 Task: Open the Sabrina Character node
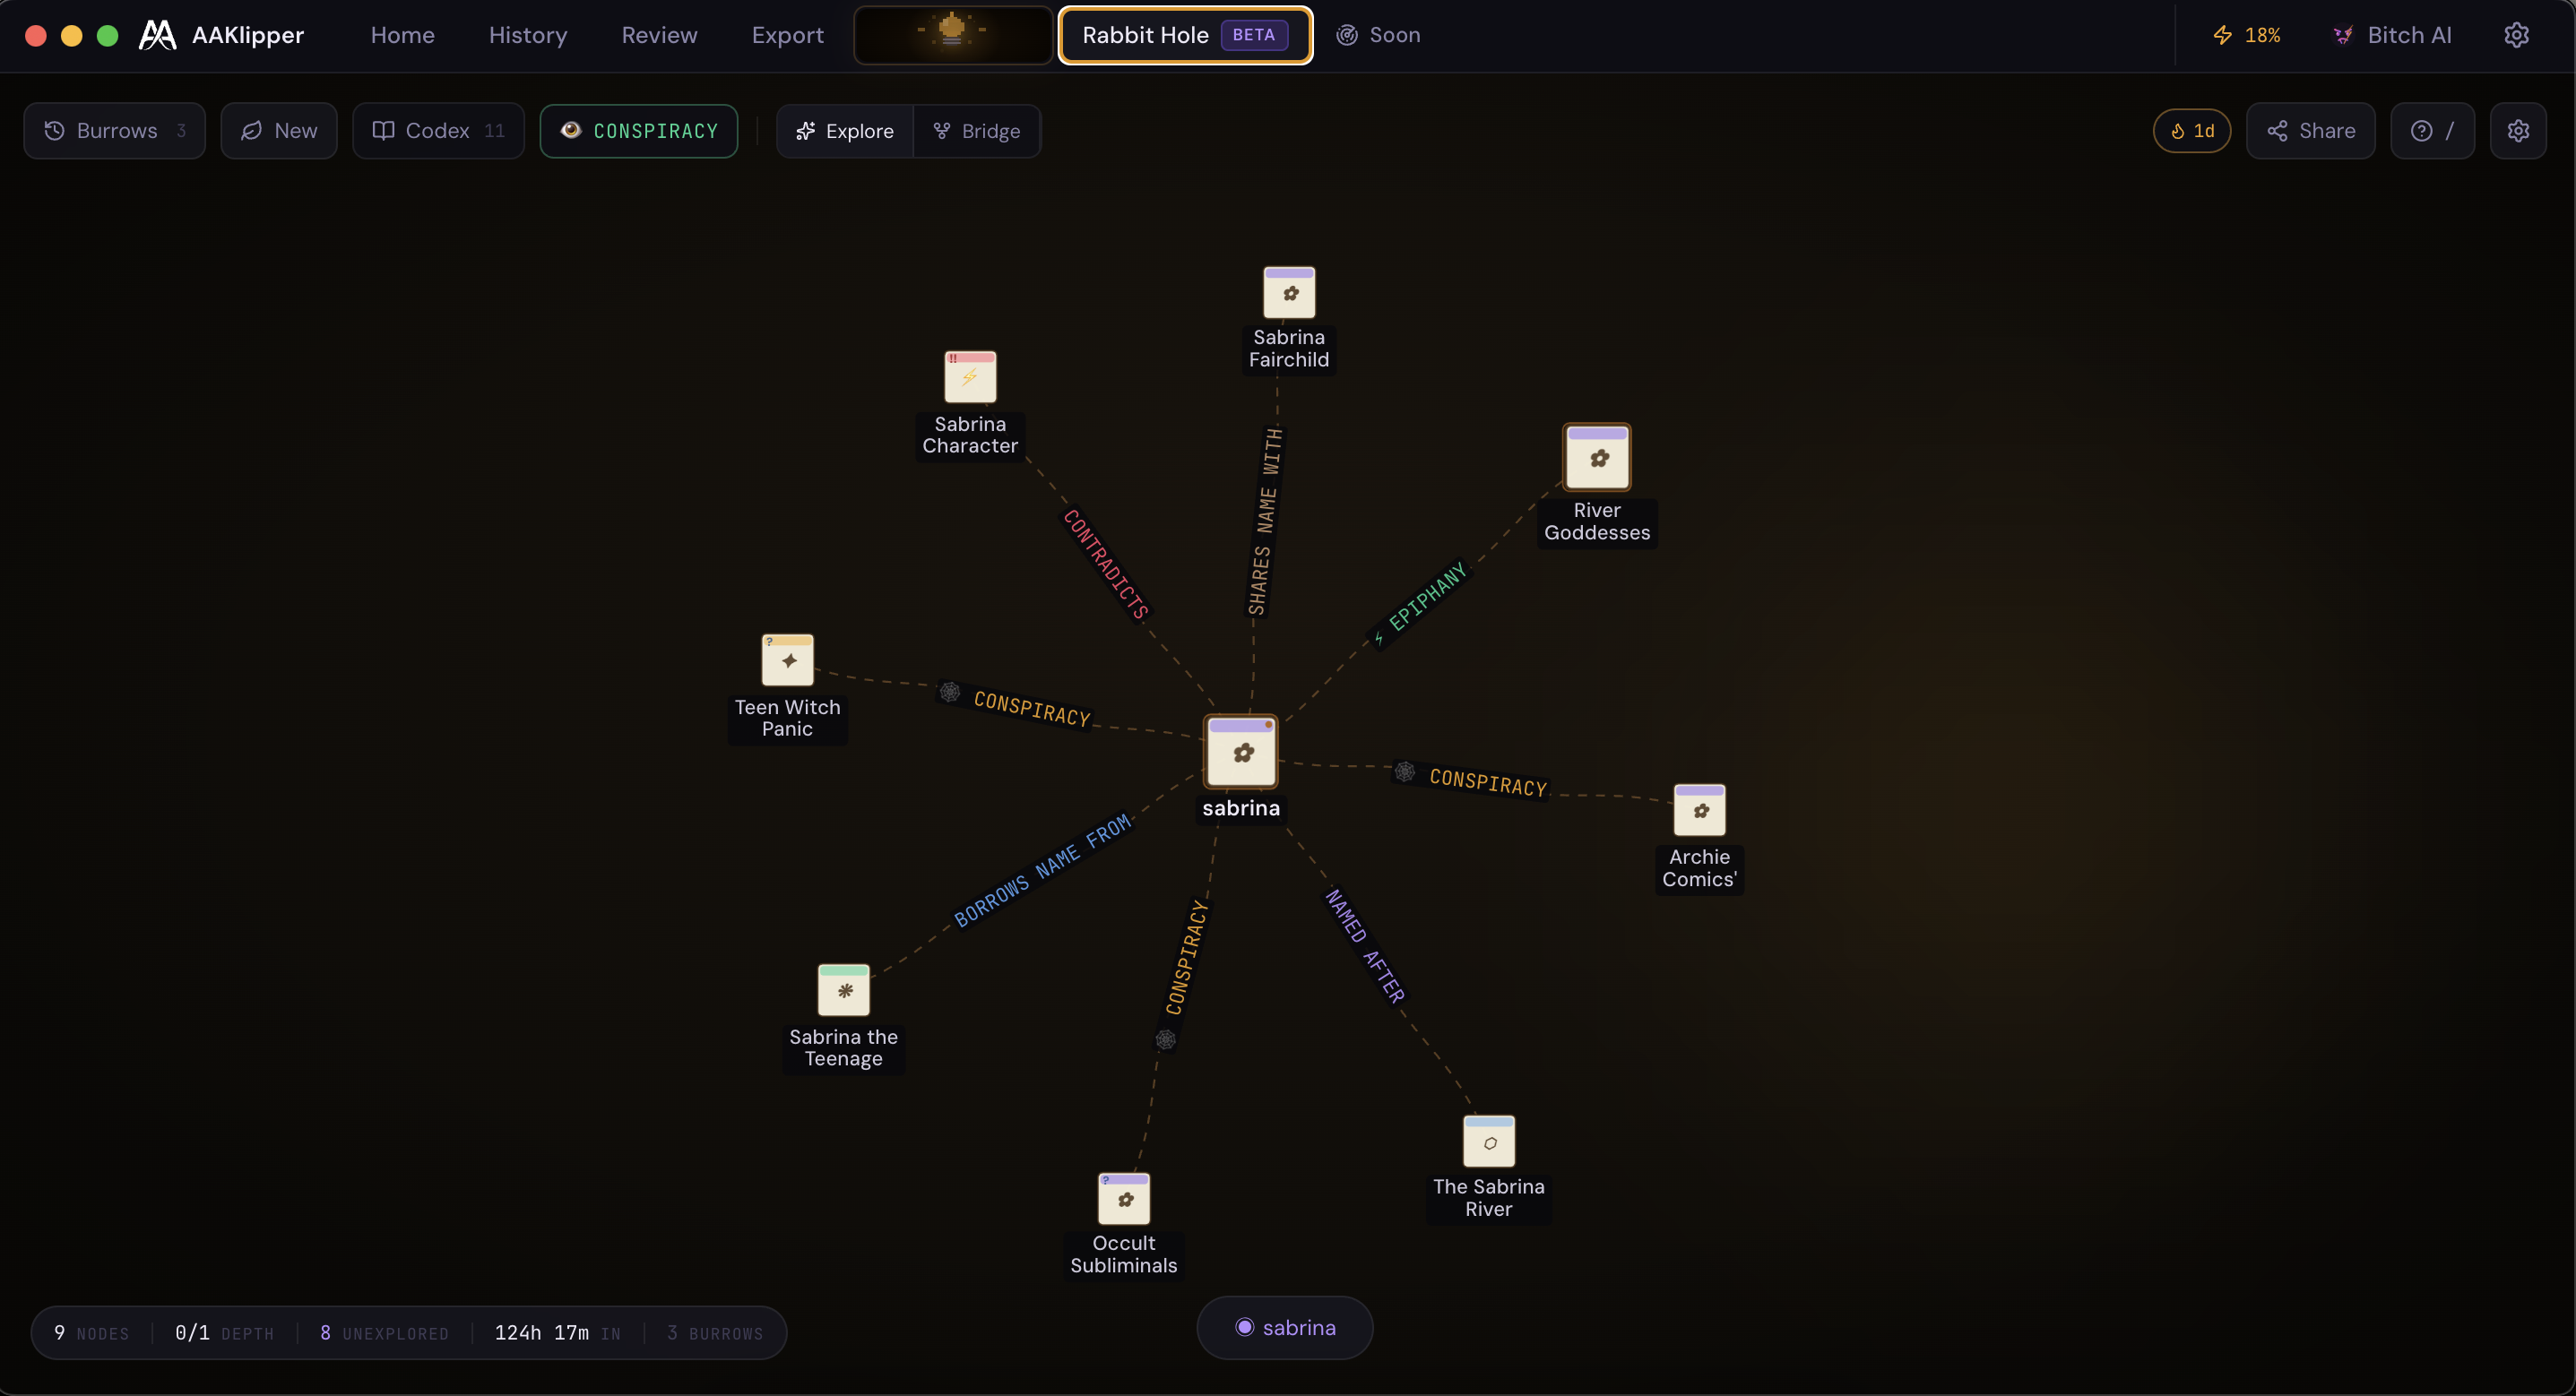[969, 377]
